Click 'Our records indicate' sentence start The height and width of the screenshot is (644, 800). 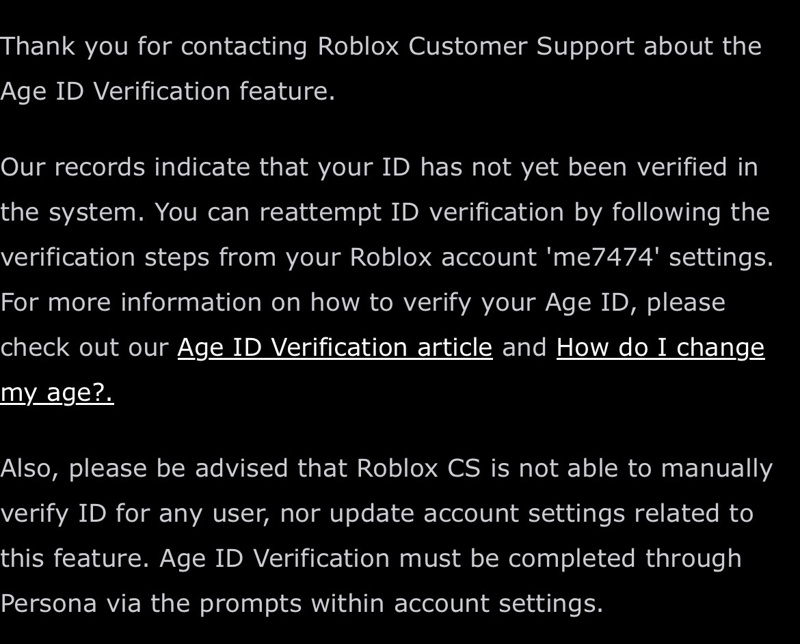coord(126,167)
